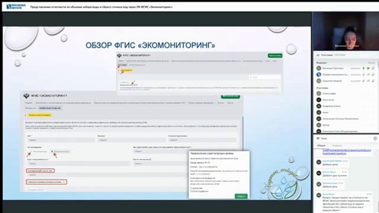Click yellow highlighted heading in large screenshot
This screenshot has width=379, height=213.
pos(40,115)
